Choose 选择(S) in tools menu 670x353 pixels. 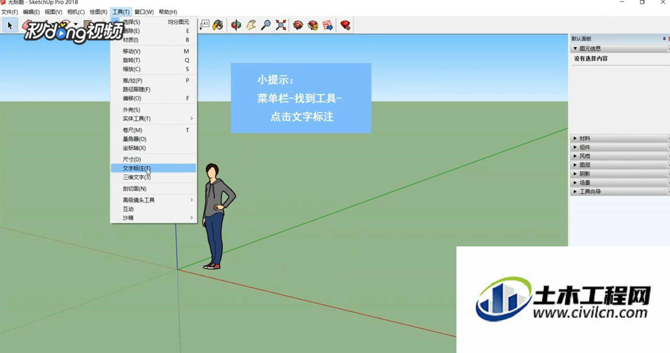pos(153,22)
